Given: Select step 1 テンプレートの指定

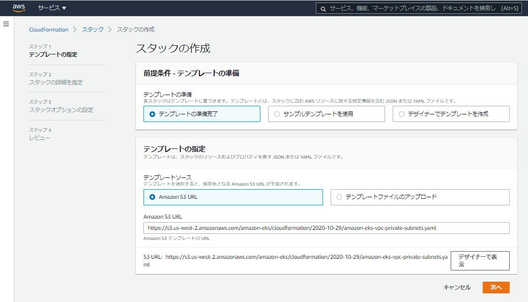Looking at the screenshot, I should coord(53,54).
